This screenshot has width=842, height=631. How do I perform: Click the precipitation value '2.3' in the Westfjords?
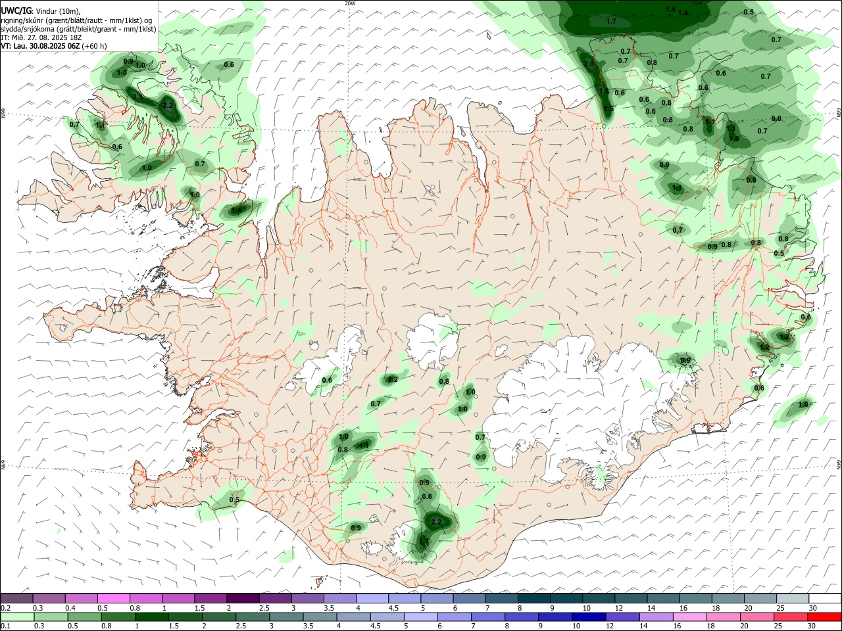click(137, 97)
